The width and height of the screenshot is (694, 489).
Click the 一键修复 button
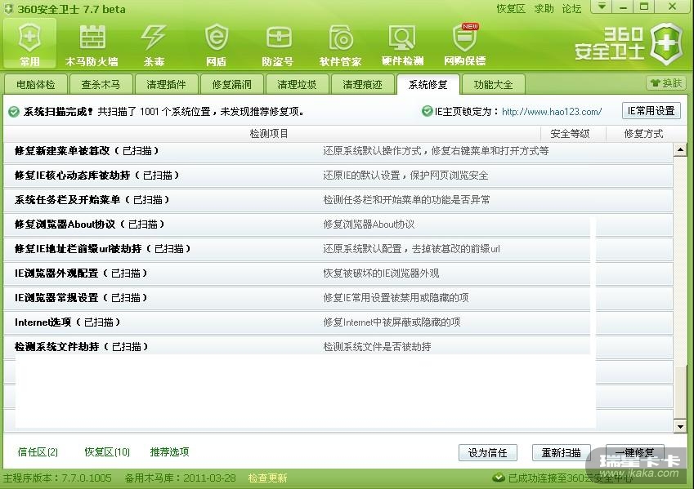coord(634,453)
